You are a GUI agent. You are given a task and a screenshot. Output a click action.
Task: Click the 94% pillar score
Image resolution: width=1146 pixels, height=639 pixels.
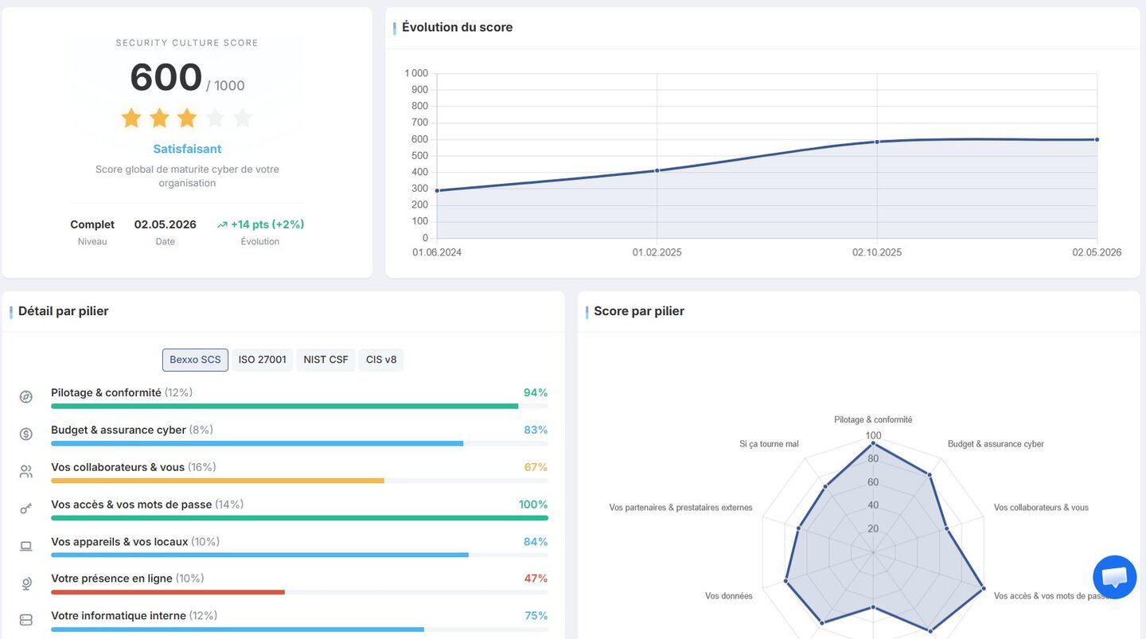pos(536,392)
